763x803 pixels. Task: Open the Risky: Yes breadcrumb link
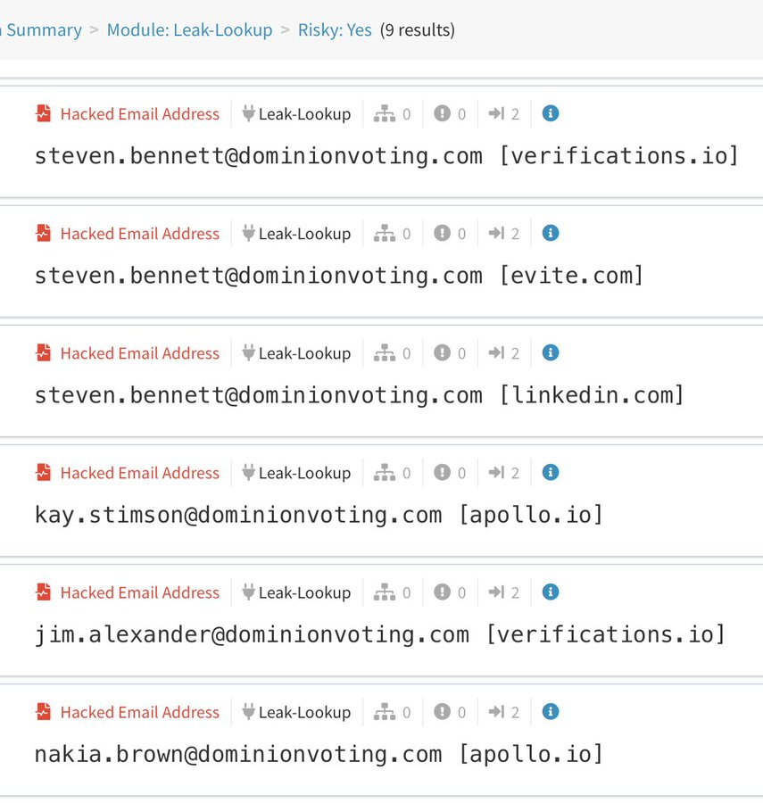pos(335,30)
